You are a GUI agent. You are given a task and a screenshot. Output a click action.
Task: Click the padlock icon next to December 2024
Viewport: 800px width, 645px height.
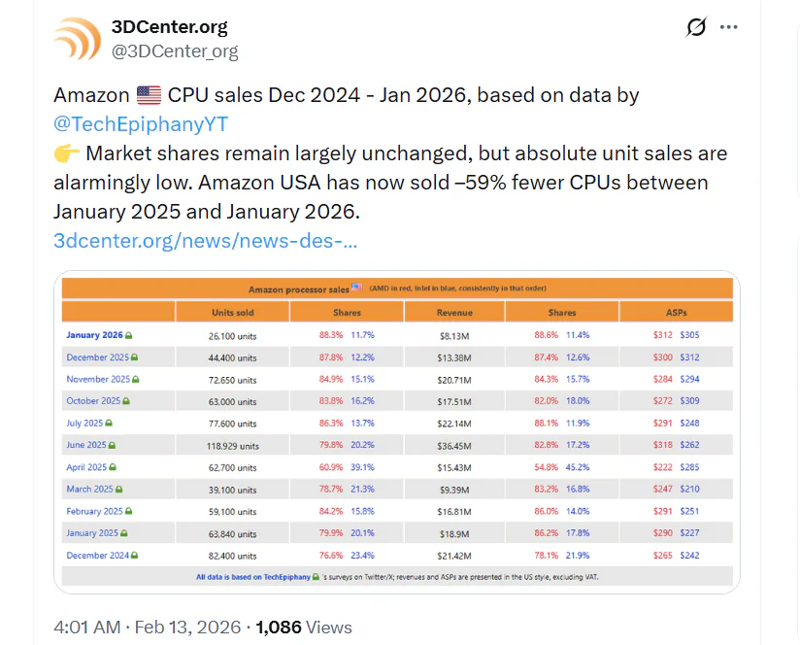(x=134, y=556)
